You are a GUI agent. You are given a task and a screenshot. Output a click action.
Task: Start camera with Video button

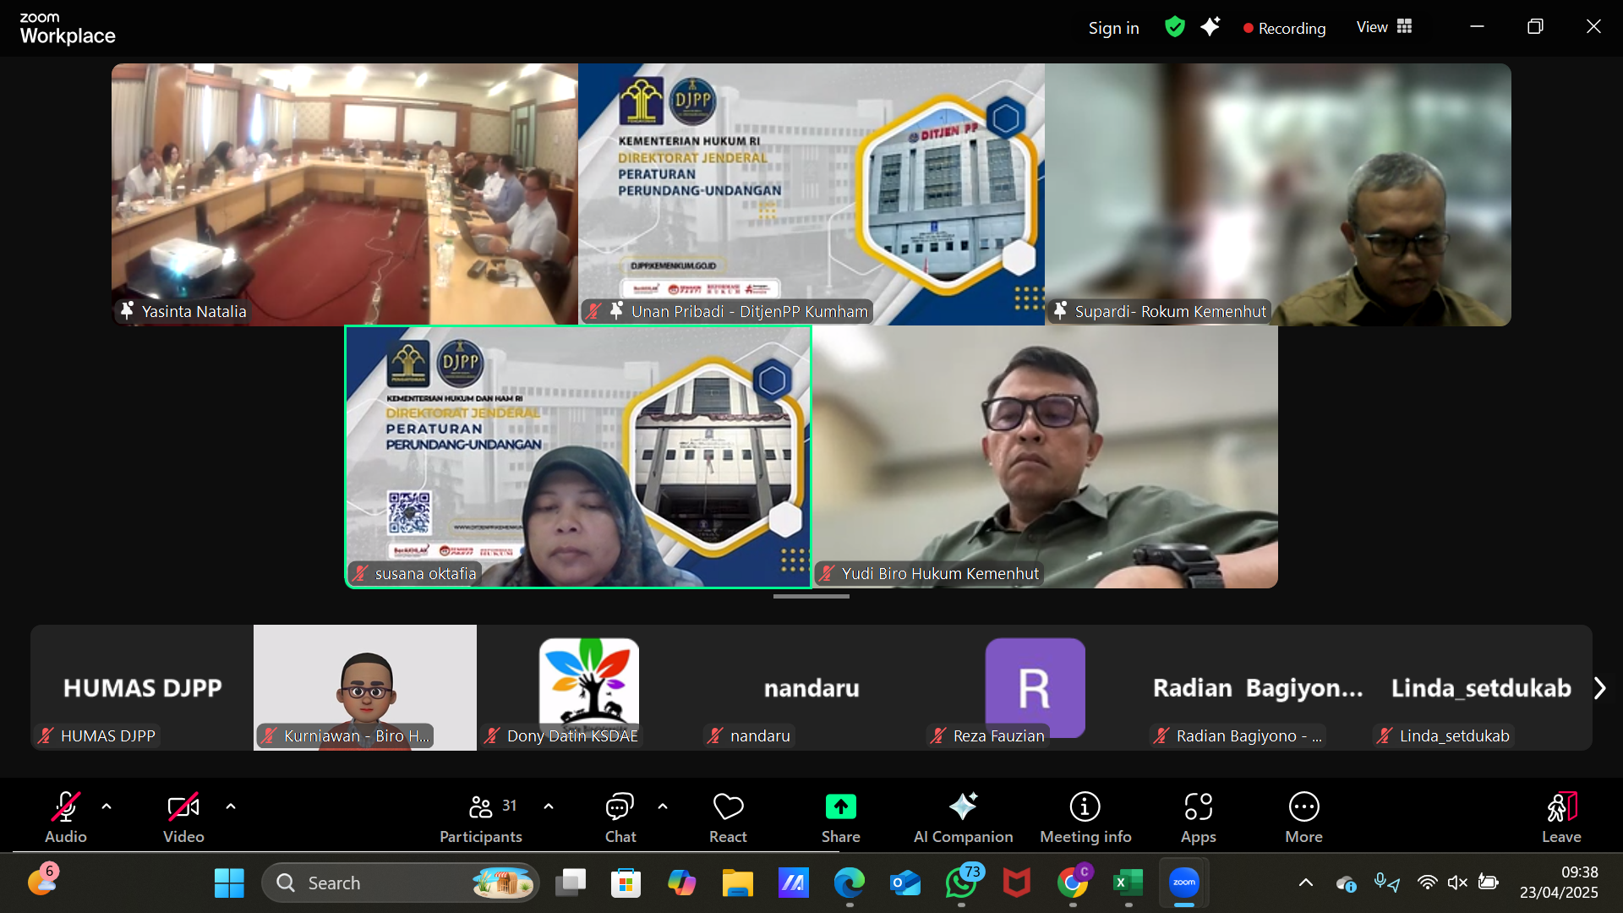click(183, 817)
